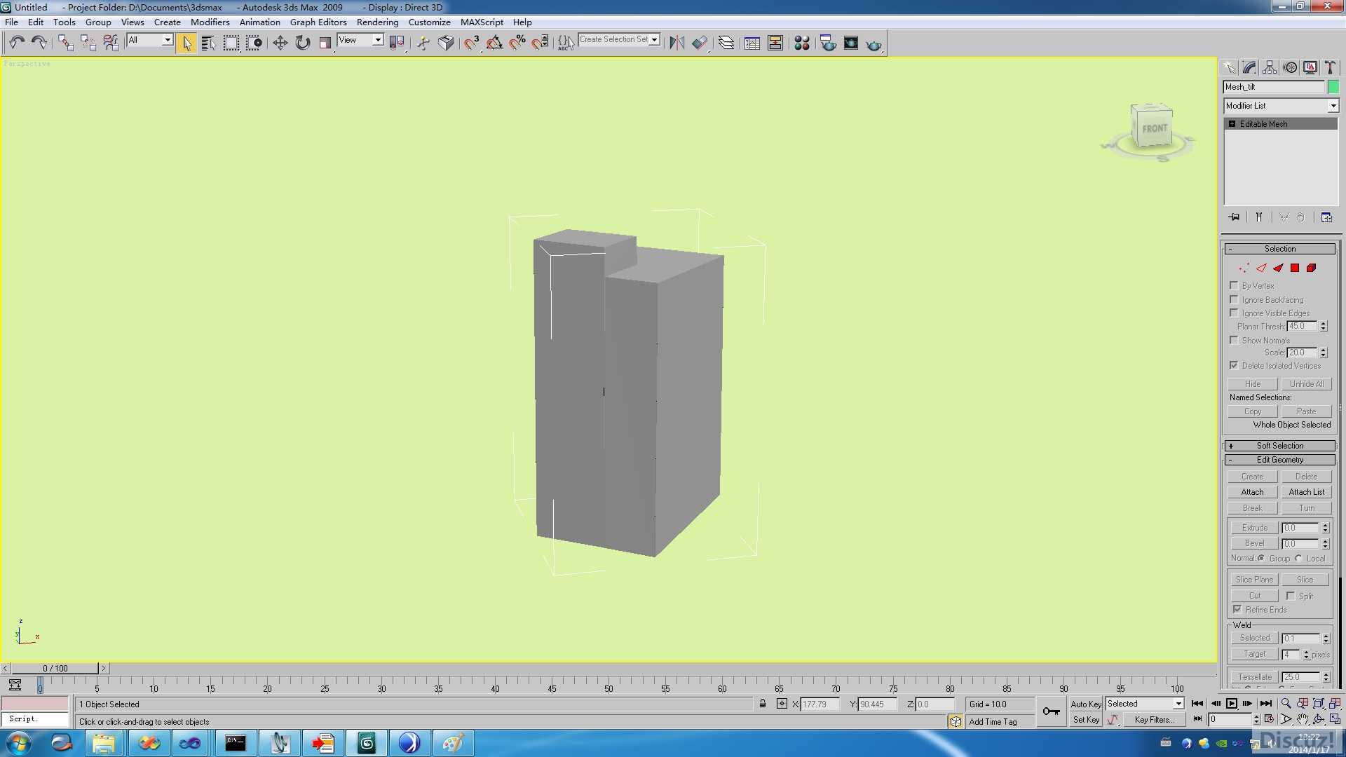Uncheck Delete Isolated Vertices
The width and height of the screenshot is (1346, 757).
coord(1234,365)
